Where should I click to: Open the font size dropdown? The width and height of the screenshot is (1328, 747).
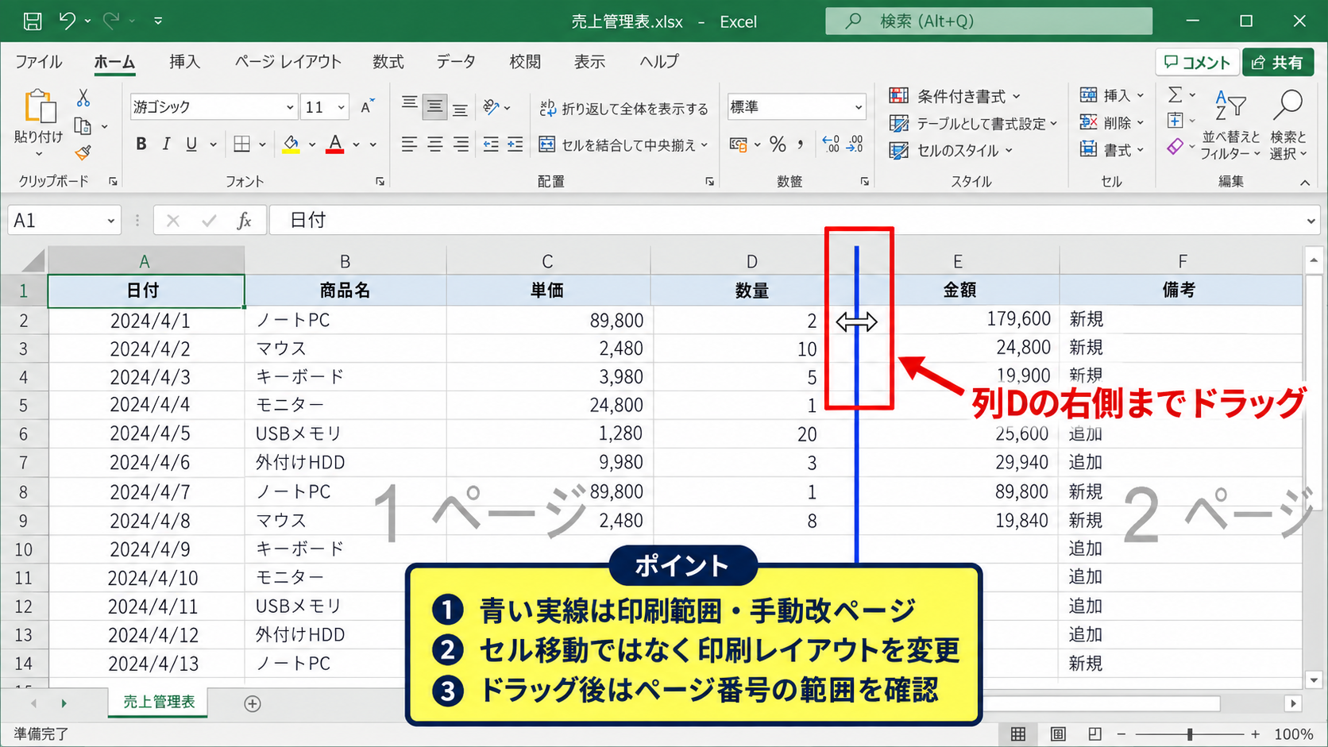click(342, 107)
